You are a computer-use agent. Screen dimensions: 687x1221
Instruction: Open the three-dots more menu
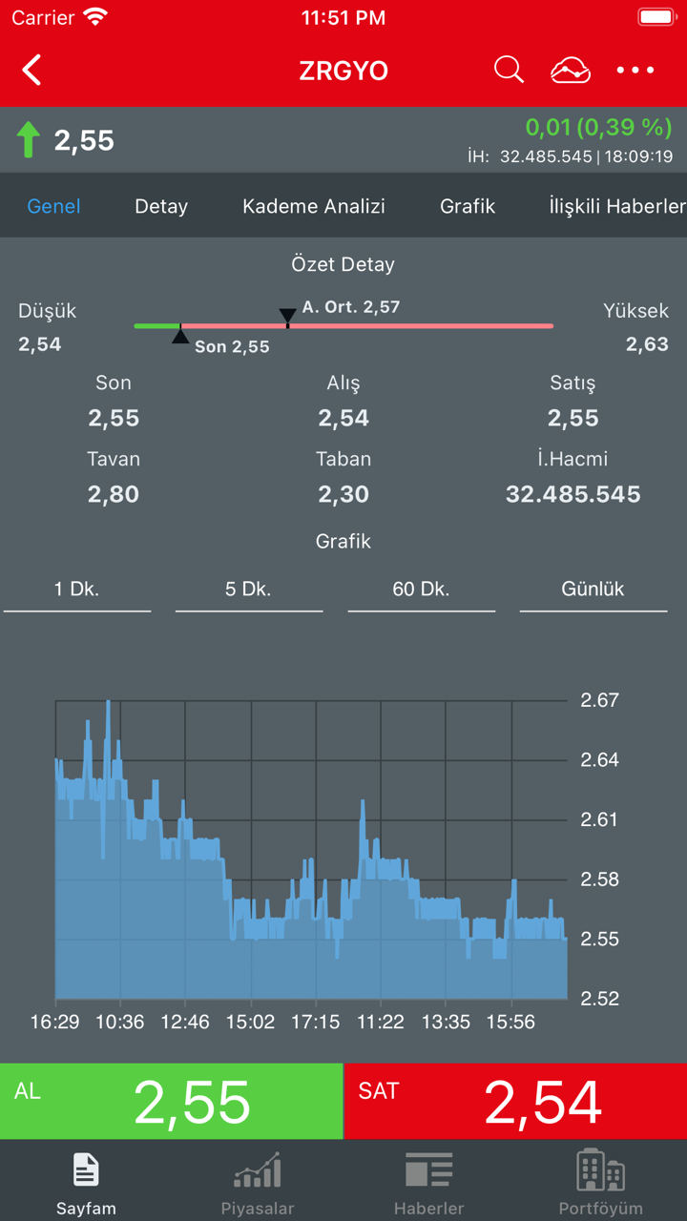(635, 70)
